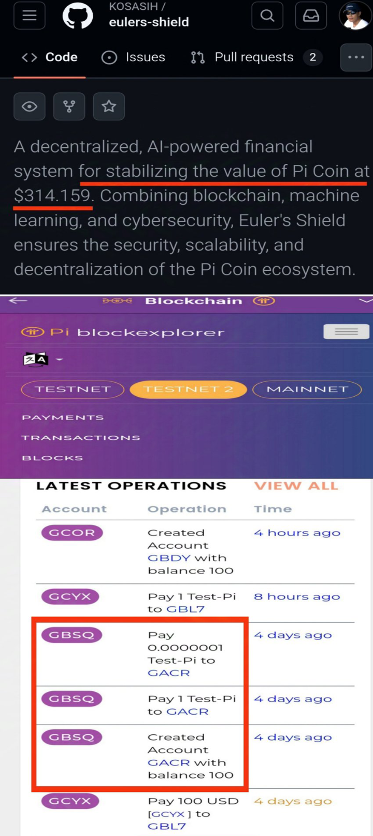Expand the Blockchain header chevron
The height and width of the screenshot is (836, 373).
[x=366, y=300]
